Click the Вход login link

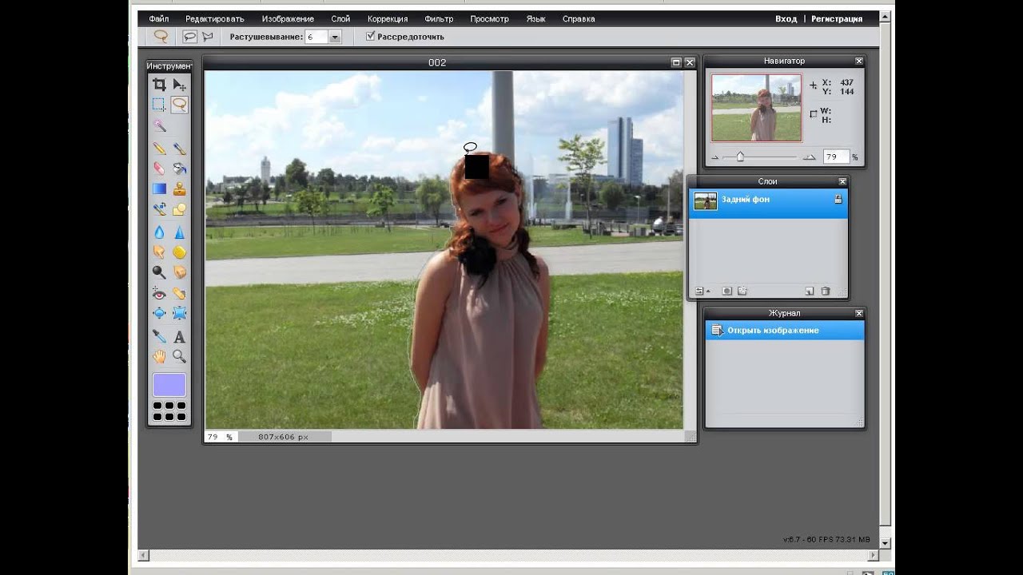click(786, 18)
